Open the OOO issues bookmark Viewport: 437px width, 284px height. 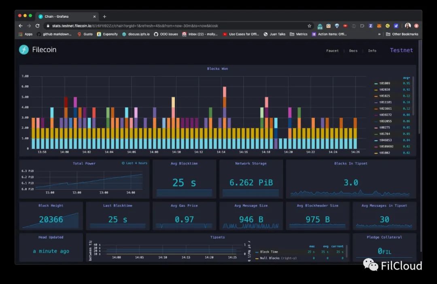[166, 34]
